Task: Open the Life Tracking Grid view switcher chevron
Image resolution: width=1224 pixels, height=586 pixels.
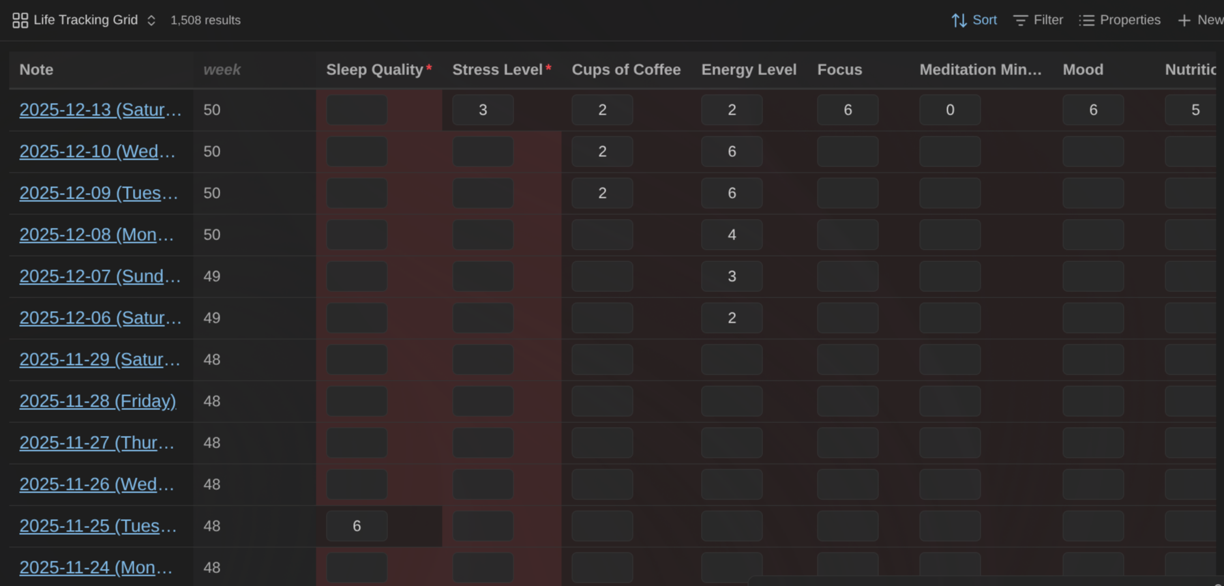Action: (151, 20)
